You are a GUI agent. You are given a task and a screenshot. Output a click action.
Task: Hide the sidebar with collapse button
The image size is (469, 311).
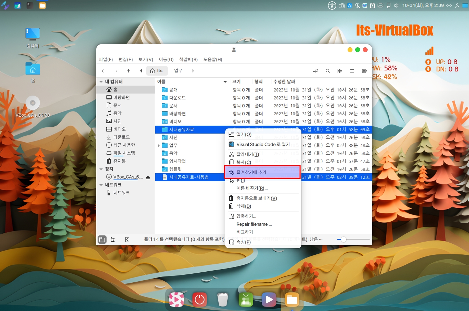(x=127, y=240)
